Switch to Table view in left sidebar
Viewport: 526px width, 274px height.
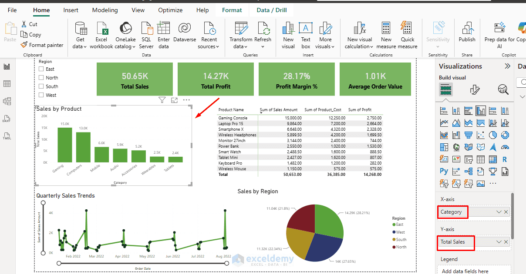pos(7,84)
